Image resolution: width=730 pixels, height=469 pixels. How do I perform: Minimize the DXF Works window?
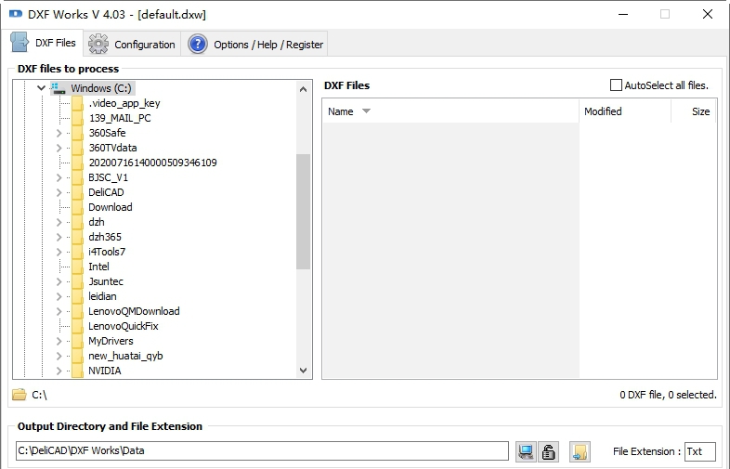click(623, 14)
